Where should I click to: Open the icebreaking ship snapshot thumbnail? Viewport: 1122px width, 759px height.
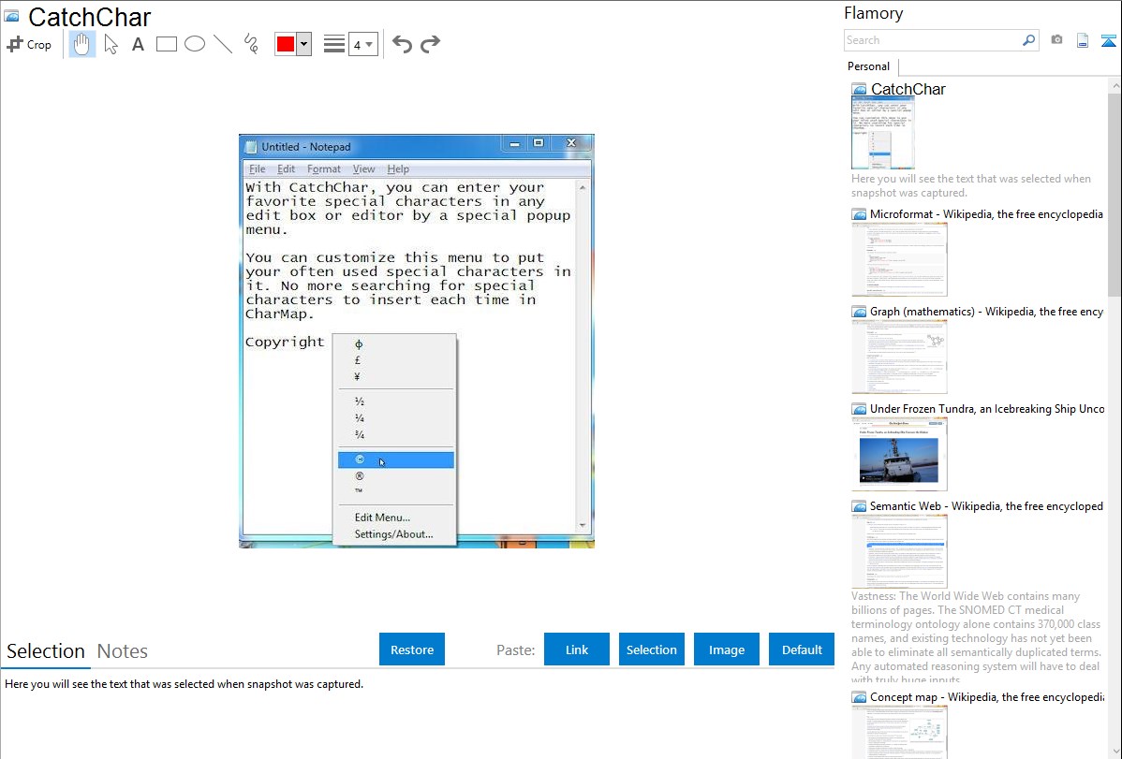(x=899, y=454)
